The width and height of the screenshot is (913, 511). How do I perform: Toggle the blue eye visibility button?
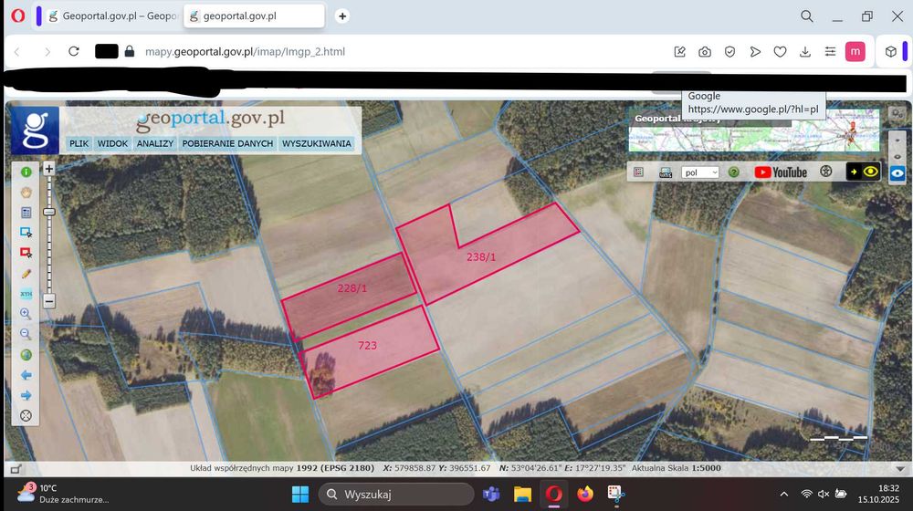[x=897, y=174]
